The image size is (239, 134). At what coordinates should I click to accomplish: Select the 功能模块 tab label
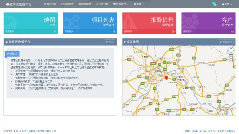click(12, 54)
